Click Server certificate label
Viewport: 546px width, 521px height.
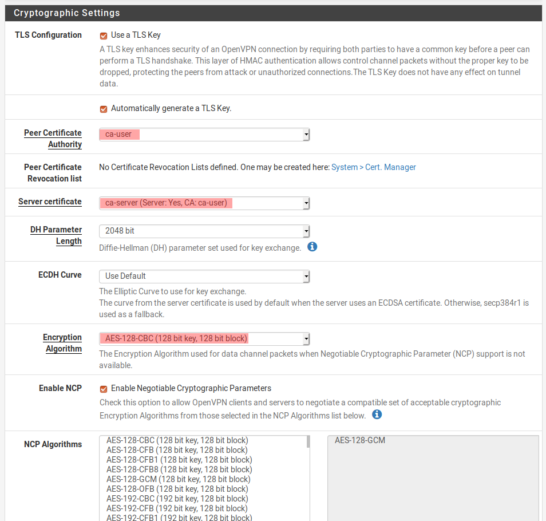(x=50, y=202)
